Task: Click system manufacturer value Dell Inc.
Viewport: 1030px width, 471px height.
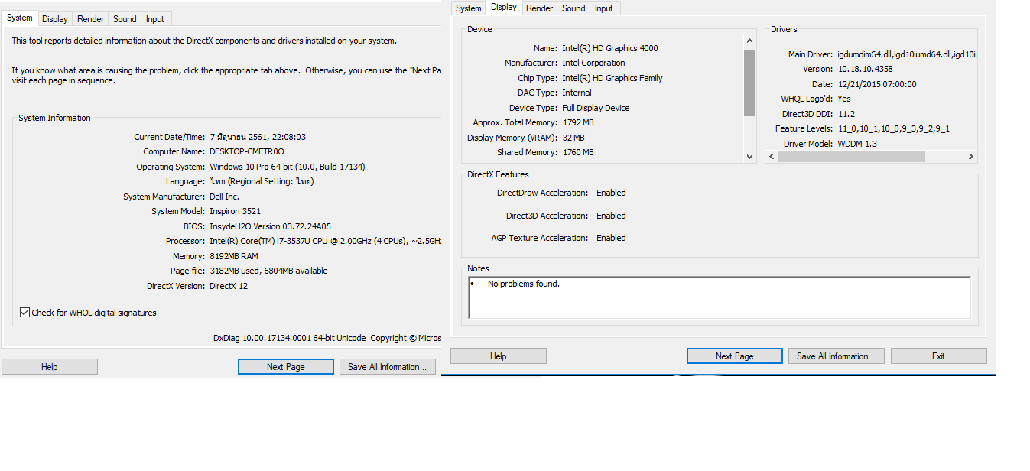Action: pyautogui.click(x=225, y=197)
